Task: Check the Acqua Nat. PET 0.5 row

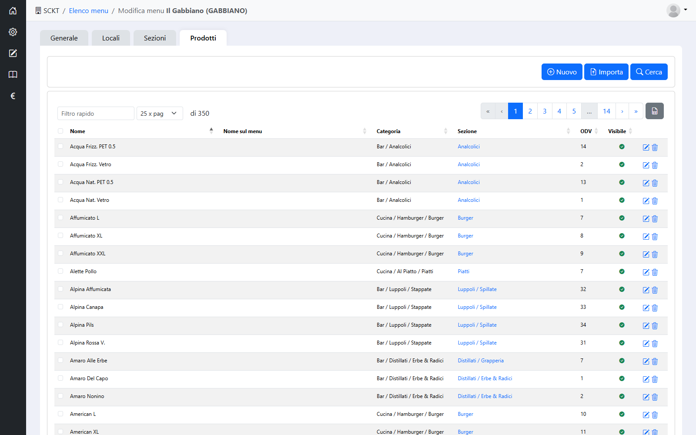Action: point(60,182)
